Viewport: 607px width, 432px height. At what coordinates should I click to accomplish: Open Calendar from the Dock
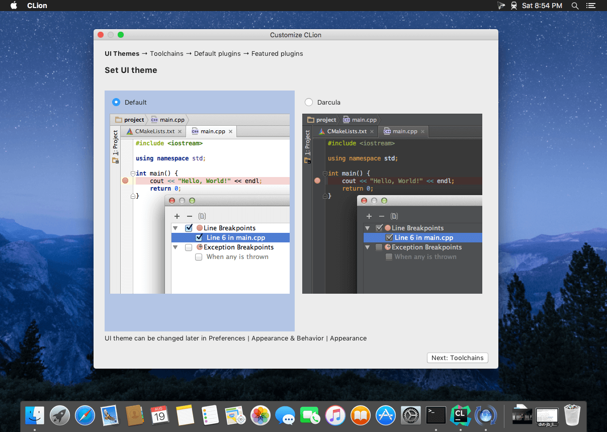pyautogui.click(x=159, y=415)
